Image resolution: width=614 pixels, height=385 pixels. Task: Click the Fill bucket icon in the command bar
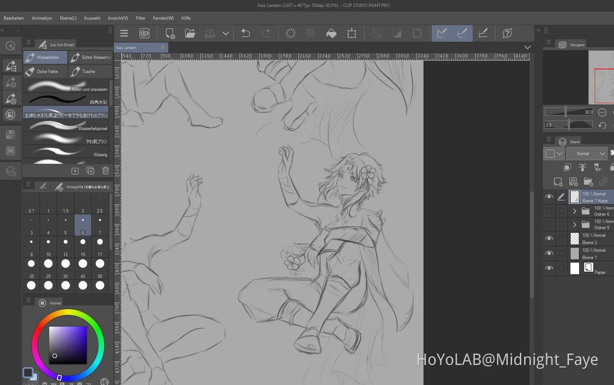331,33
